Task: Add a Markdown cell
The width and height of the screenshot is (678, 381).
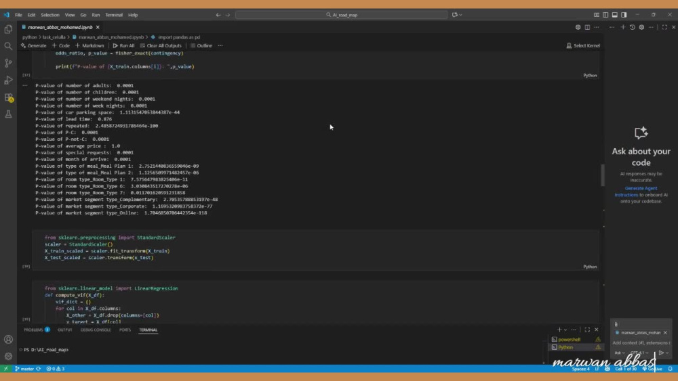Action: pyautogui.click(x=90, y=45)
